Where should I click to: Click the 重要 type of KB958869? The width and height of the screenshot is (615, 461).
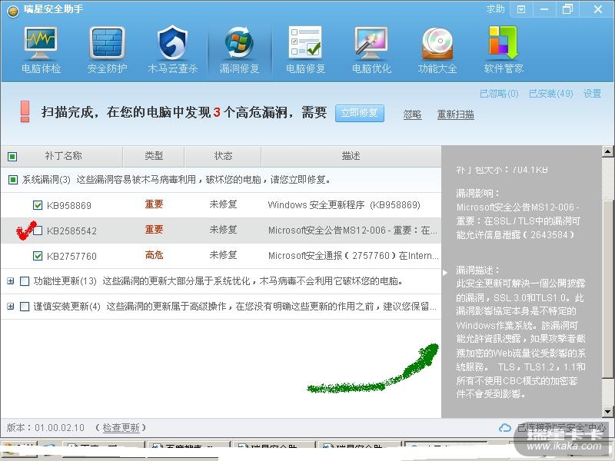coord(154,204)
